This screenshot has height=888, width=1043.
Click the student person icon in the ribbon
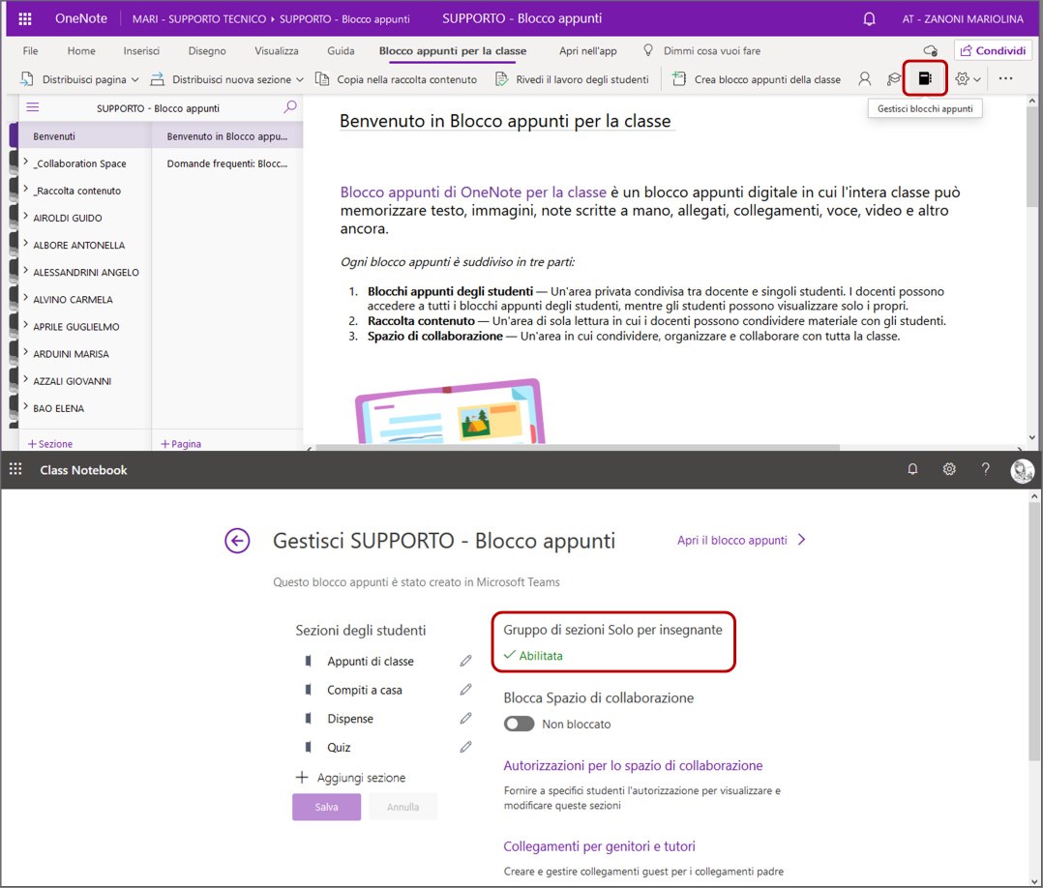coord(864,79)
